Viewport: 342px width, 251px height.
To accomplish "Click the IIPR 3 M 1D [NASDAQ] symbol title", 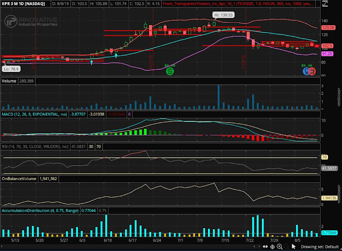I will coord(24,4).
